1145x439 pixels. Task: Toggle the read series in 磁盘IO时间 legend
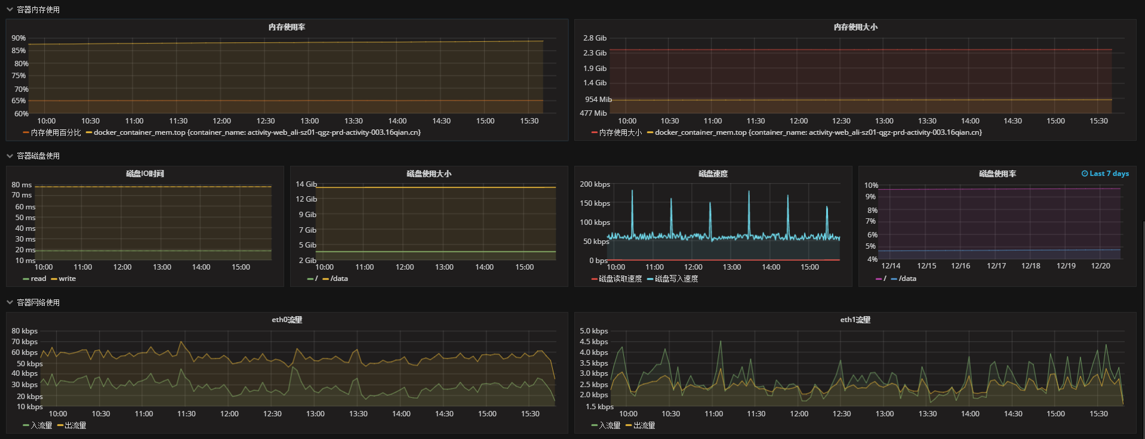pyautogui.click(x=38, y=279)
